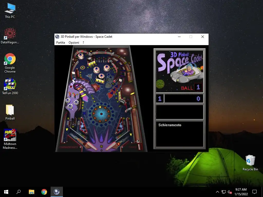Click the Schieramento message text
Image resolution: width=263 pixels, height=197 pixels.
170,125
